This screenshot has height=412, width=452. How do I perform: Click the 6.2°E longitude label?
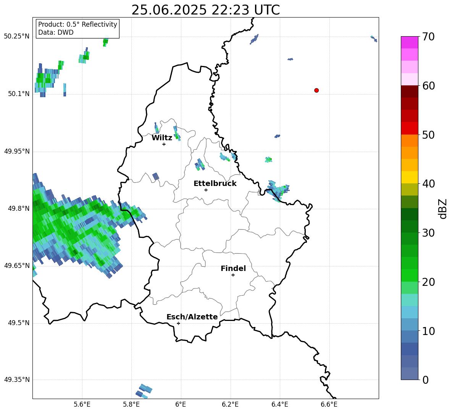click(x=230, y=404)
